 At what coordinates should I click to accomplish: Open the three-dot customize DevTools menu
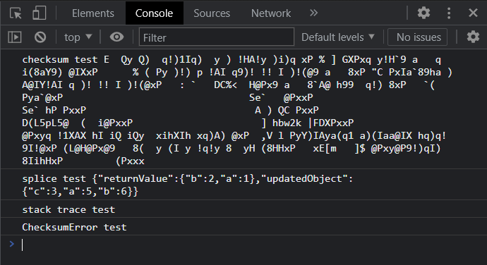click(449, 13)
